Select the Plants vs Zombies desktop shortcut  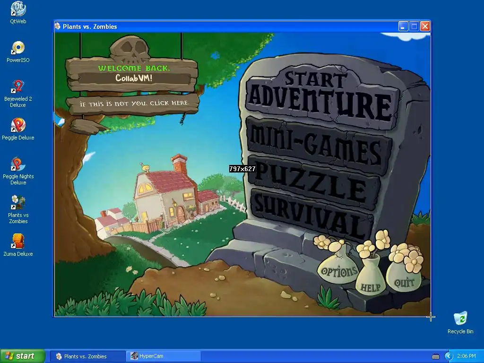point(18,209)
